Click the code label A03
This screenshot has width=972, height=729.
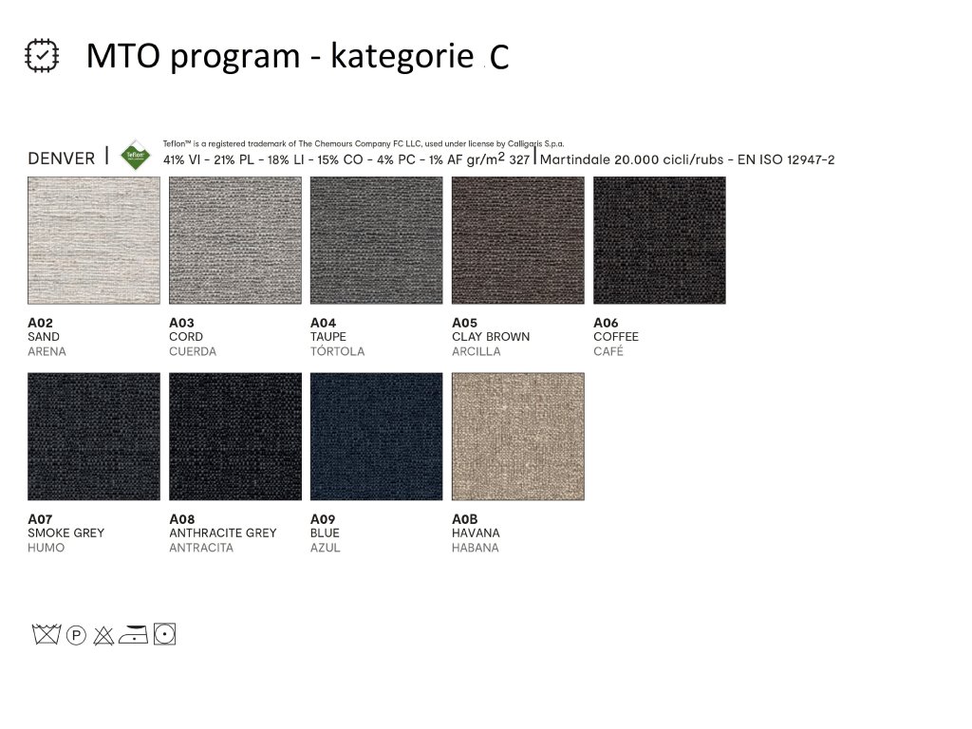(181, 323)
